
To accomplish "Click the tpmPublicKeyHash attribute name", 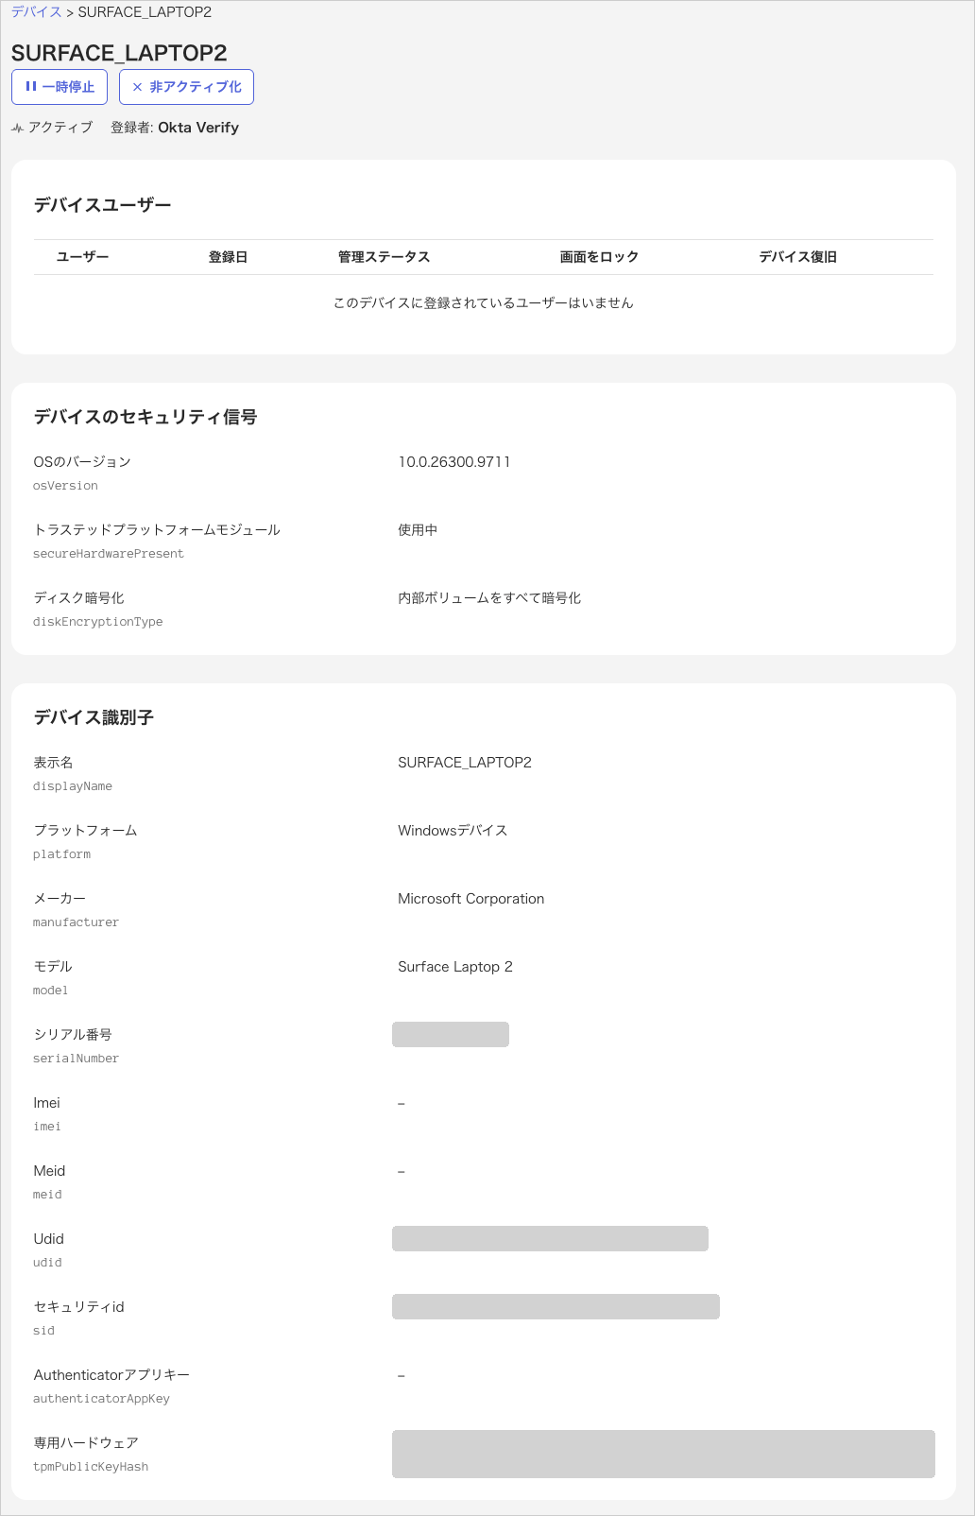I will (x=91, y=1467).
